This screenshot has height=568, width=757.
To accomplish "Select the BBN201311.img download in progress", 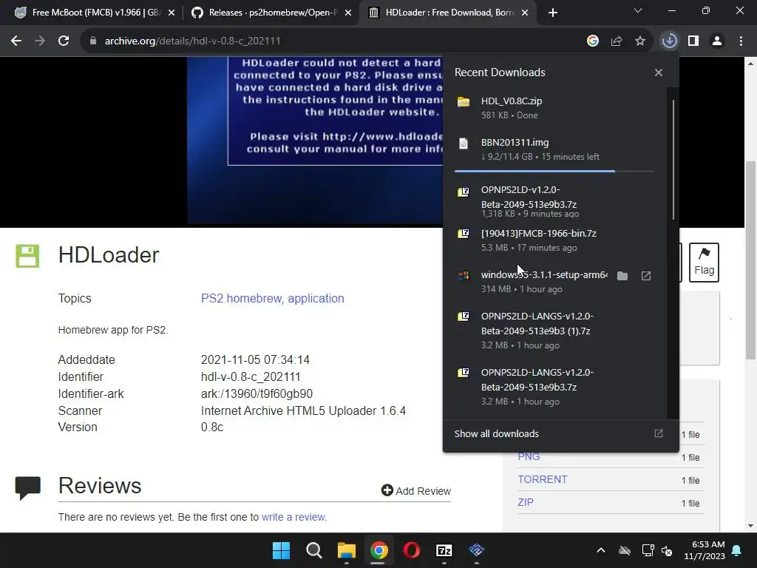I will [x=554, y=149].
